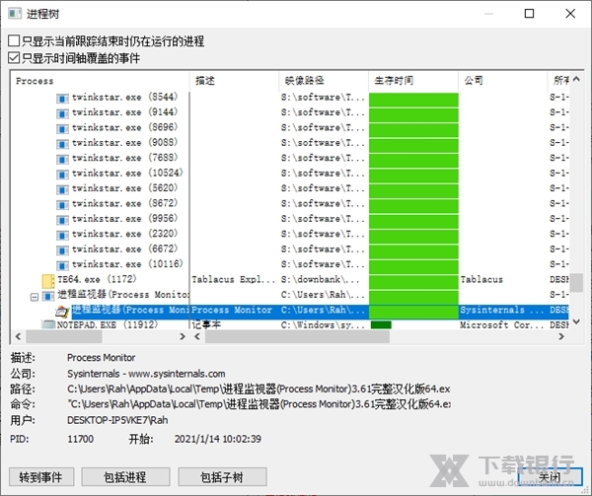The image size is (592, 496).
Task: Click Tablacus Expl... description cell
Action: pos(233,279)
